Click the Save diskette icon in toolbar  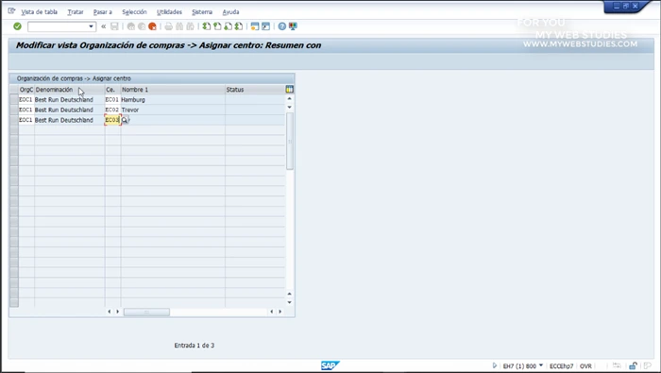pos(114,26)
